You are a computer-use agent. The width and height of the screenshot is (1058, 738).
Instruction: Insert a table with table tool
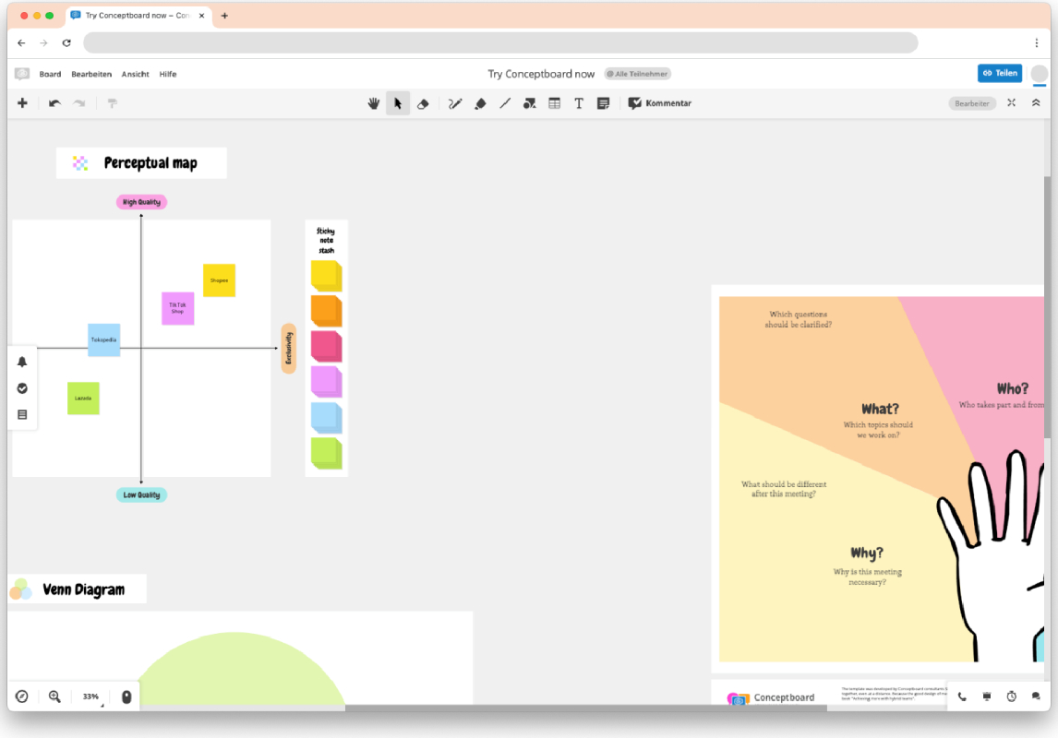[554, 103]
